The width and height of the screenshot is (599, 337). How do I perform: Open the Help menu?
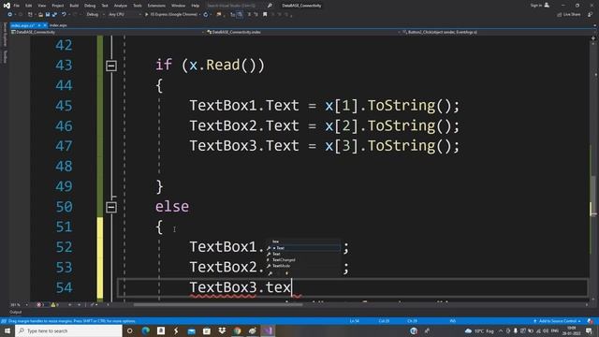[x=196, y=6]
